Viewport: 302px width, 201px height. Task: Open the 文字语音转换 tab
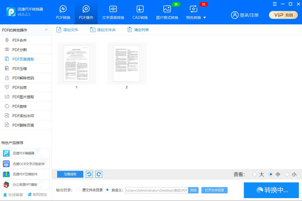(x=113, y=12)
